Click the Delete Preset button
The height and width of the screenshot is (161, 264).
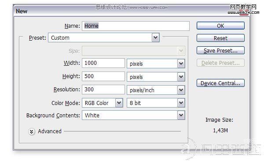220,63
